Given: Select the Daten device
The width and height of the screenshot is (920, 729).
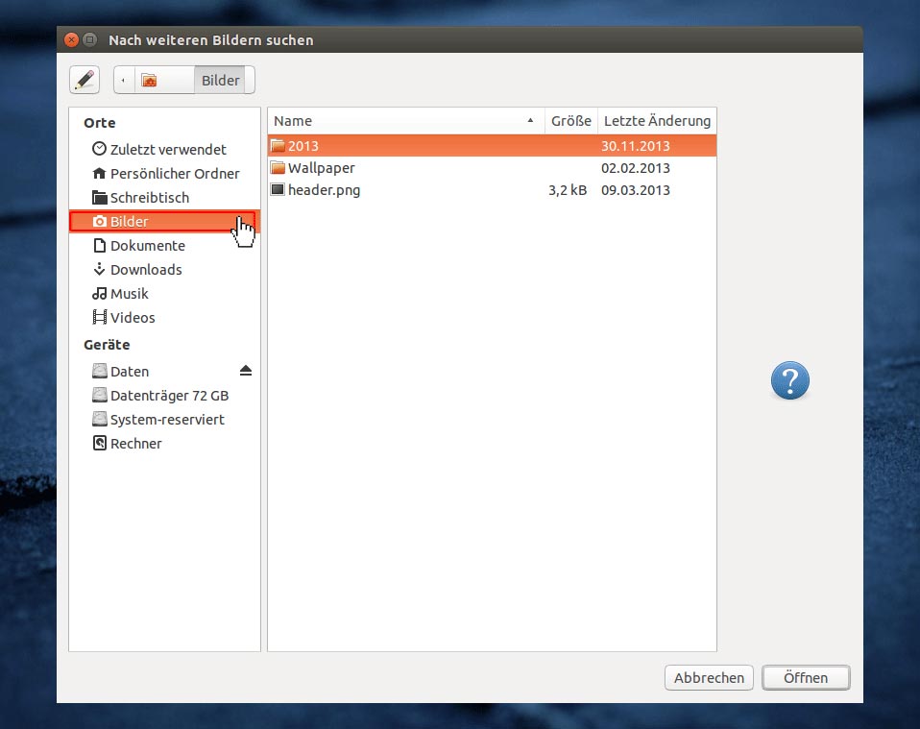Looking at the screenshot, I should (x=164, y=371).
